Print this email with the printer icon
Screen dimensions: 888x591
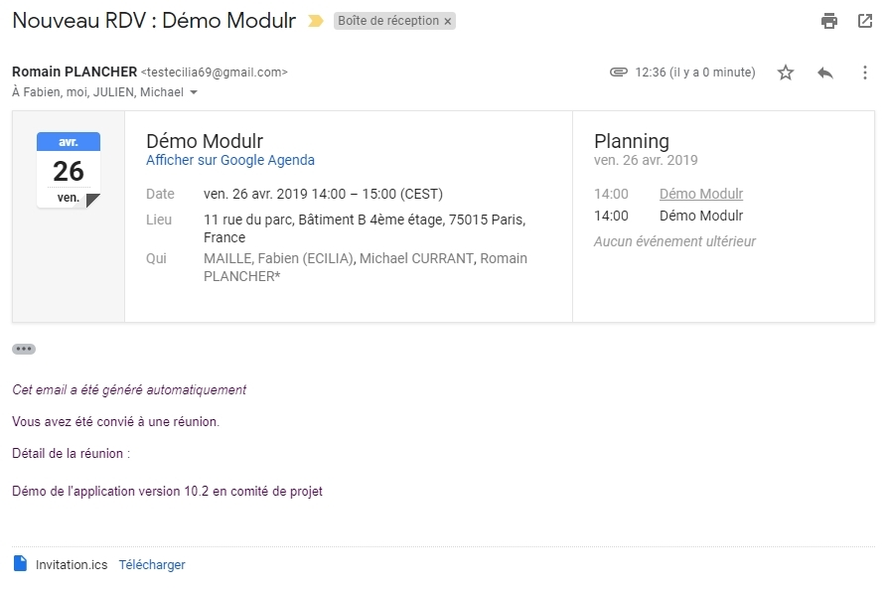pyautogui.click(x=829, y=21)
